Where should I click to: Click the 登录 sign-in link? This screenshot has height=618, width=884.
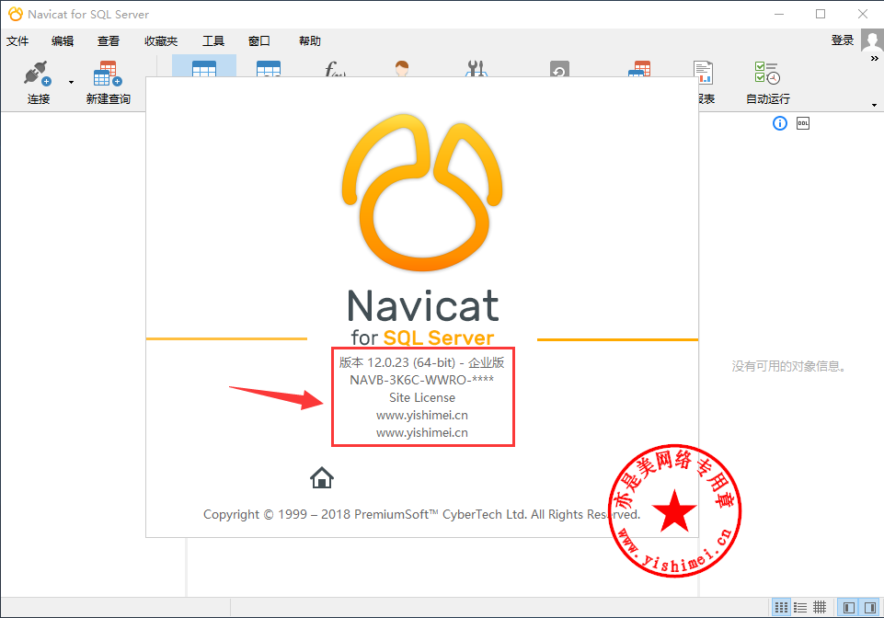tap(843, 40)
